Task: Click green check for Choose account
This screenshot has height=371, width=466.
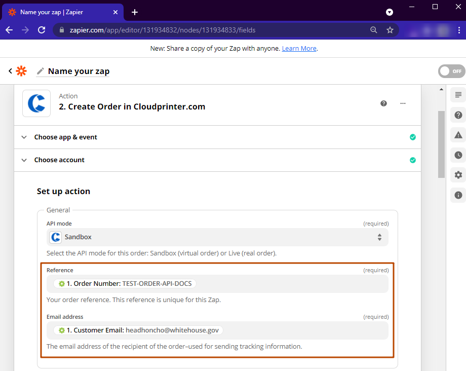Action: click(413, 160)
